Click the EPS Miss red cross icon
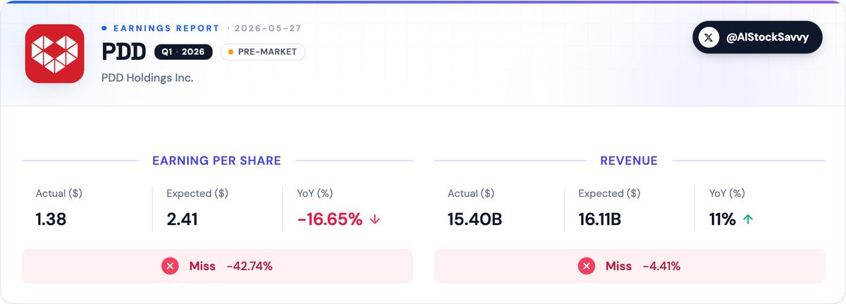Screen dimensions: 846x304 point(170,266)
